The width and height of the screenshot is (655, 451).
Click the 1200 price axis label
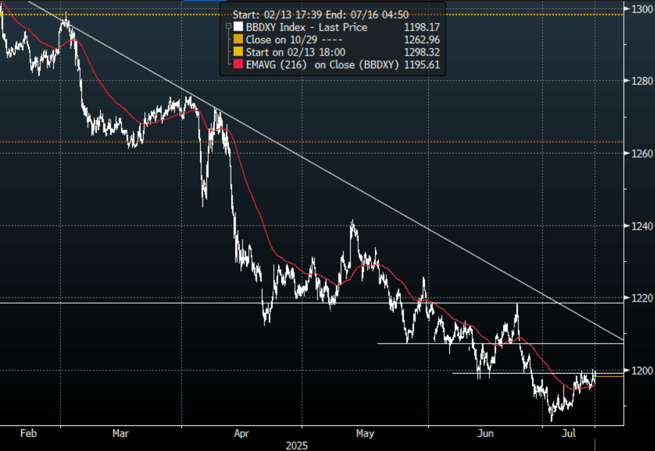(x=642, y=370)
